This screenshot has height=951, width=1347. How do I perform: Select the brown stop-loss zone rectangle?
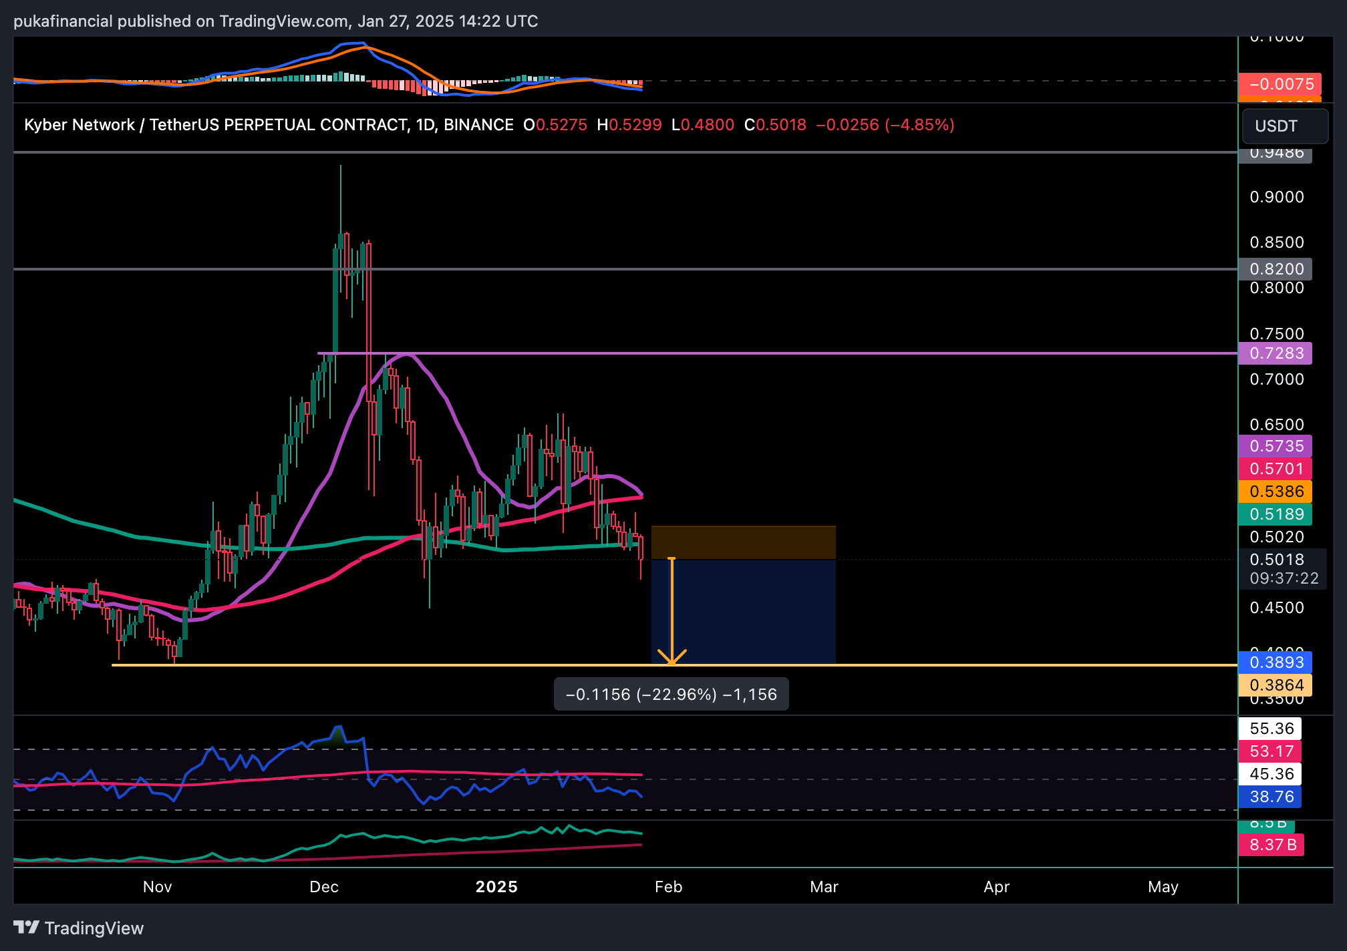743,542
